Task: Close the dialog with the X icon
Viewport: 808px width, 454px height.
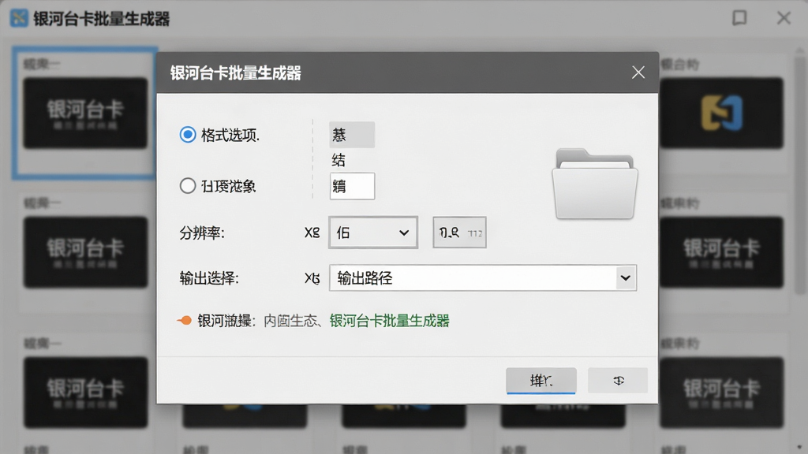Action: [x=638, y=73]
